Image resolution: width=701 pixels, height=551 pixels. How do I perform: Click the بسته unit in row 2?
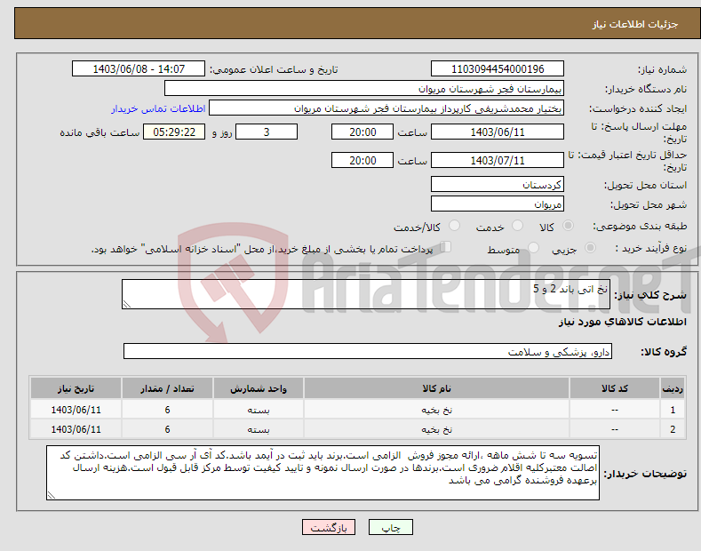pos(258,429)
